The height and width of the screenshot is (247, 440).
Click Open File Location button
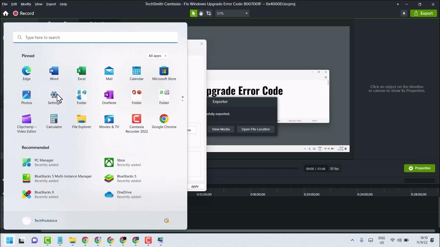click(x=255, y=129)
